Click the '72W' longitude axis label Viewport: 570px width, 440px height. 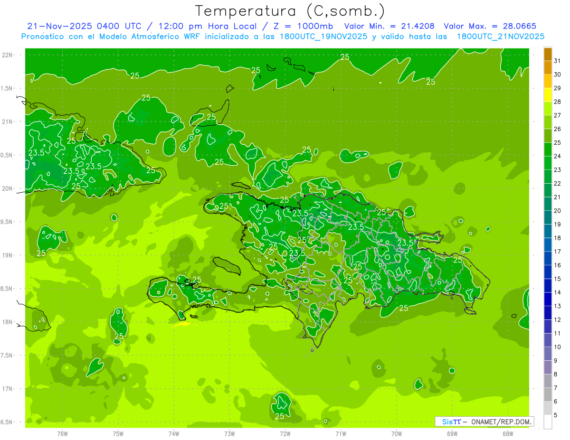tap(285, 434)
